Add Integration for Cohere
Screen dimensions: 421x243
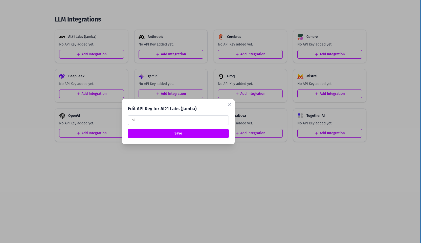(x=329, y=54)
